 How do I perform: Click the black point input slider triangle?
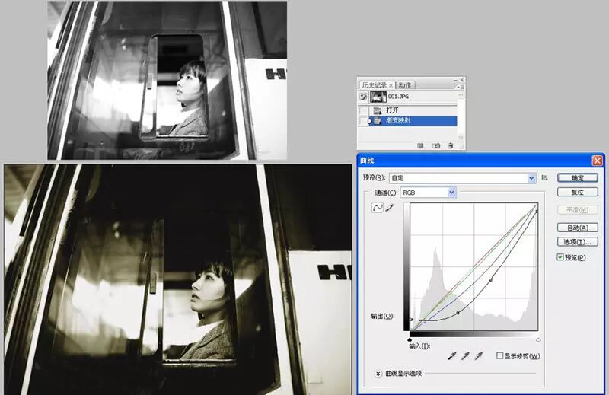pyautogui.click(x=410, y=339)
